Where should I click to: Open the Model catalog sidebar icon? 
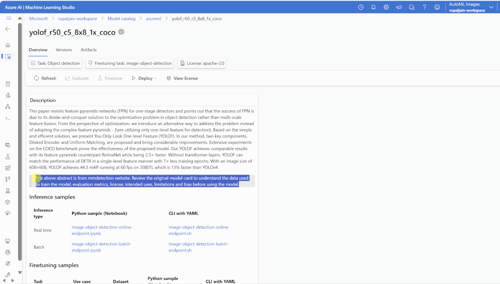coord(8,57)
